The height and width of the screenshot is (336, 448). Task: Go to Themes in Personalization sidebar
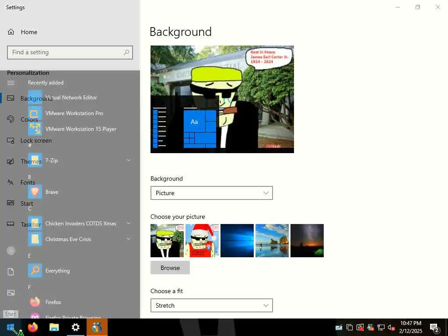pos(31,161)
